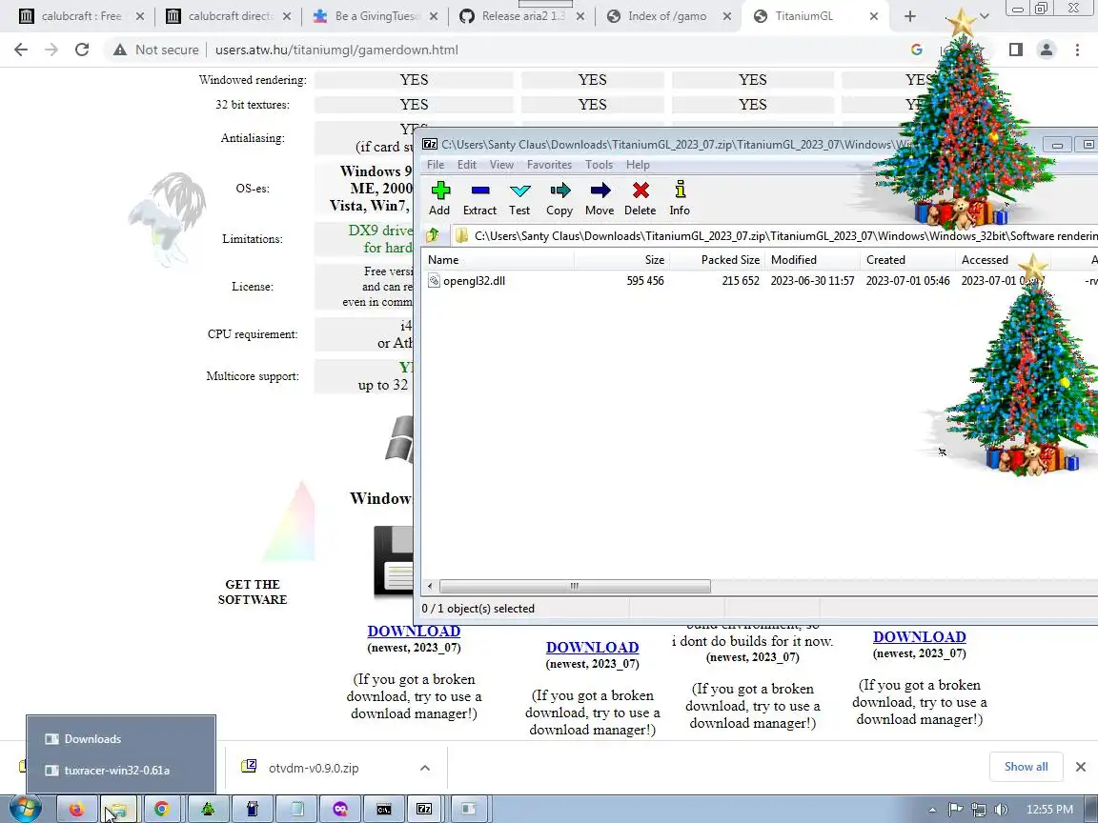Open the Edit menu in 7-Zip

[x=466, y=165]
